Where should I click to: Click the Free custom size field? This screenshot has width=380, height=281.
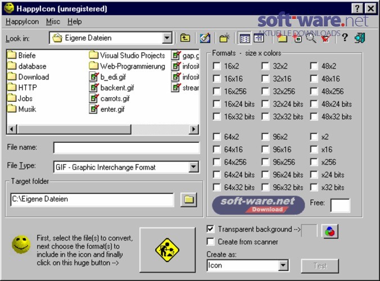pyautogui.click(x=340, y=206)
